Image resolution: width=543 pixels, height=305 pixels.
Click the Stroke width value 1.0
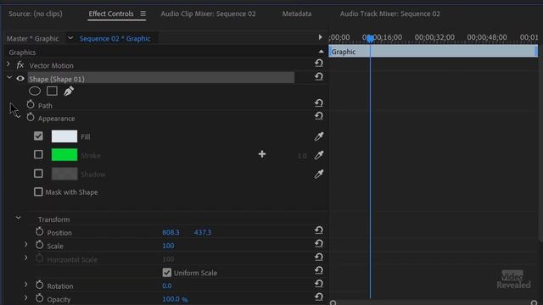click(302, 156)
